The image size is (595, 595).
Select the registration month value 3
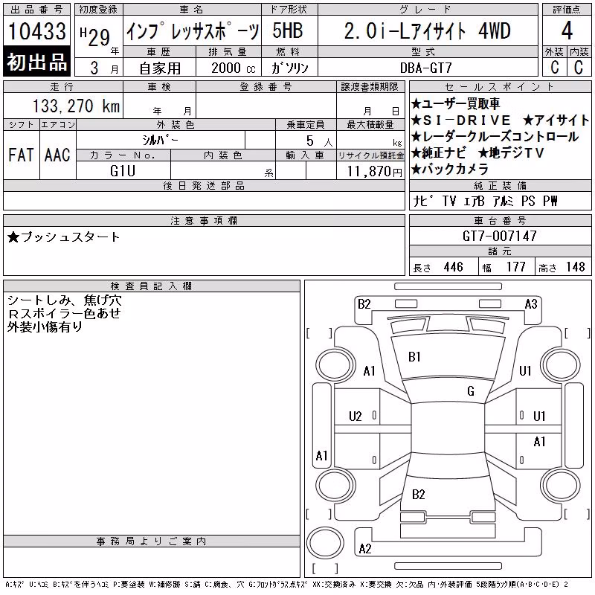94,68
